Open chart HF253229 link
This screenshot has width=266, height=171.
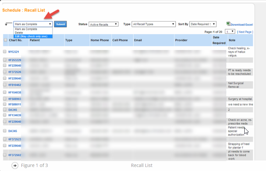pos(15,60)
